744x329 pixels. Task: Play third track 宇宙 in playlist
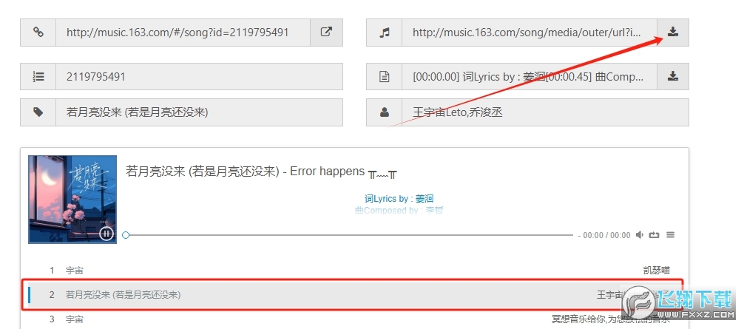[x=354, y=319]
